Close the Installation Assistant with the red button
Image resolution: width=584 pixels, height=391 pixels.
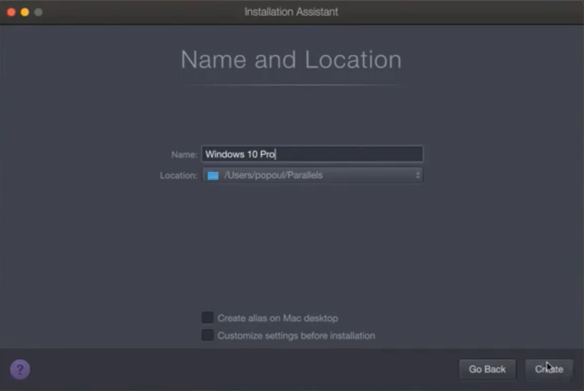click(x=11, y=12)
